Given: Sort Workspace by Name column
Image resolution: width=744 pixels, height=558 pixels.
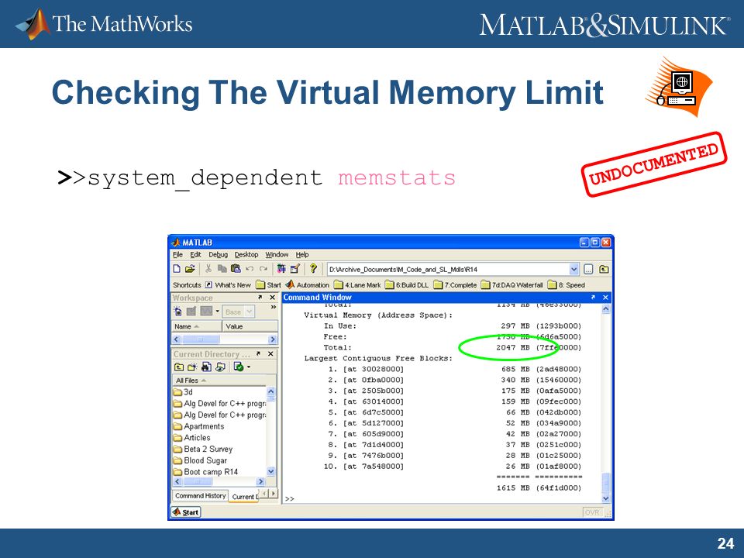Looking at the screenshot, I should (x=196, y=326).
